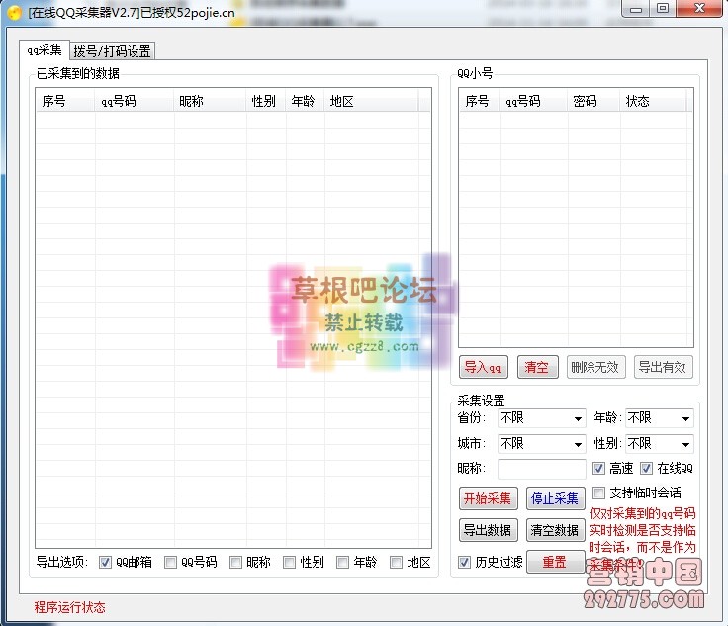Switch to the qq采集 tab
The width and height of the screenshot is (728, 626).
click(45, 50)
